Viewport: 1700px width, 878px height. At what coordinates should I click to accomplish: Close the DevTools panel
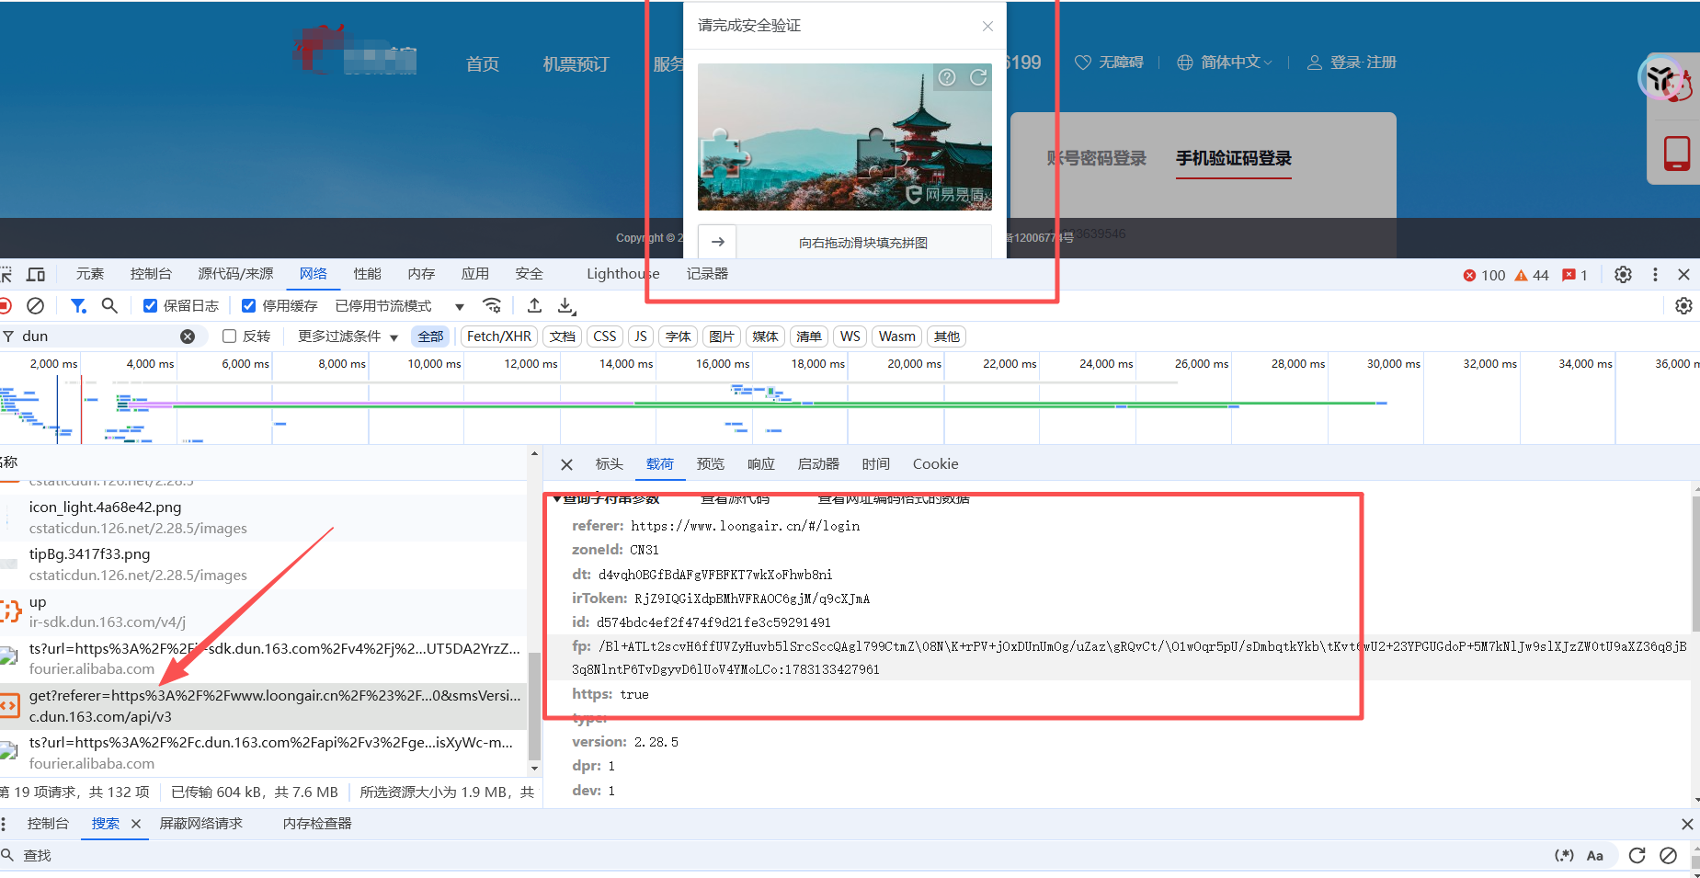point(1684,274)
